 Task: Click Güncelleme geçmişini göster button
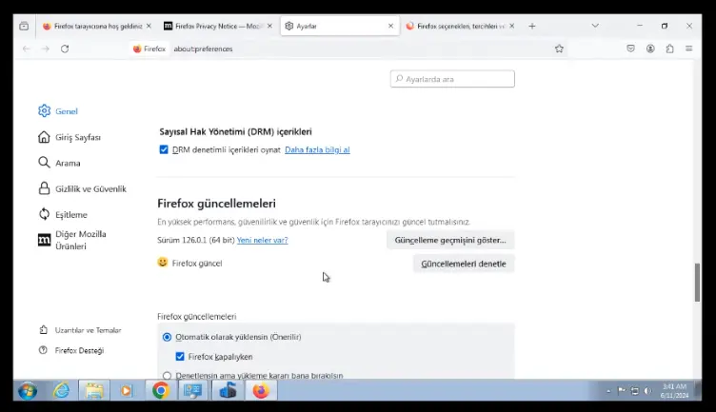(450, 240)
